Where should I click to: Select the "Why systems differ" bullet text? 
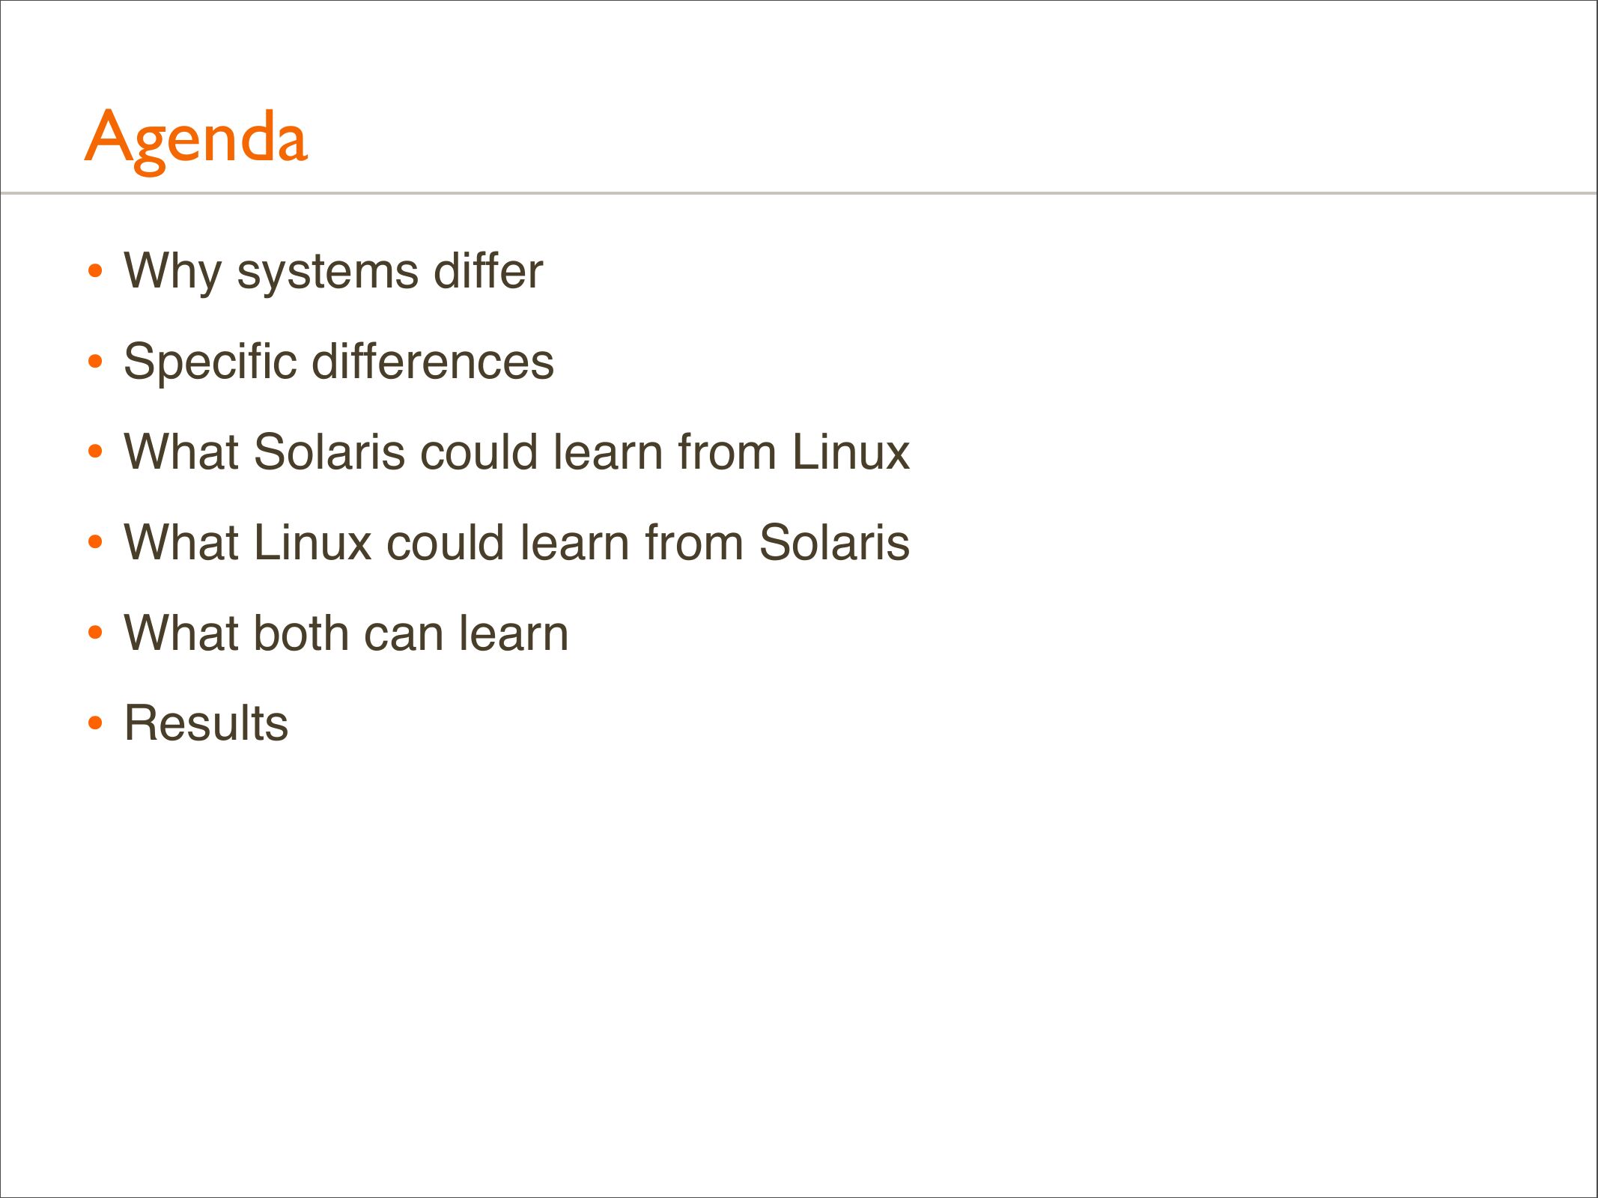(333, 271)
